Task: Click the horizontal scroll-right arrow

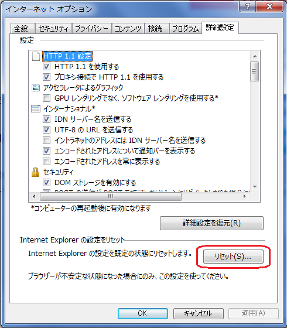Action: [245, 196]
